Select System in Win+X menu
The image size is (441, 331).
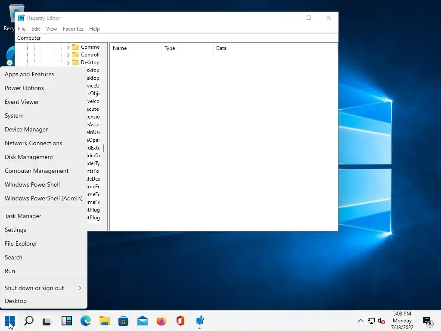tap(43, 116)
